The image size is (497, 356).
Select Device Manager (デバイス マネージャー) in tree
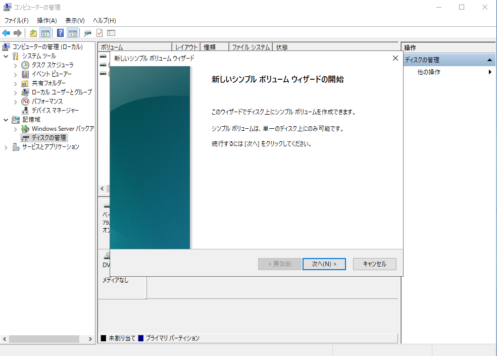(55, 110)
